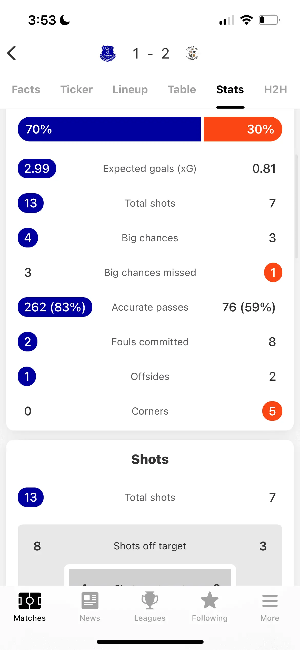Open the More hamburger menu
This screenshot has width=300, height=650.
[270, 601]
